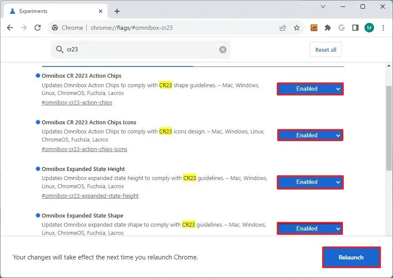Open a new browser tab
The width and height of the screenshot is (393, 278).
[x=117, y=11]
